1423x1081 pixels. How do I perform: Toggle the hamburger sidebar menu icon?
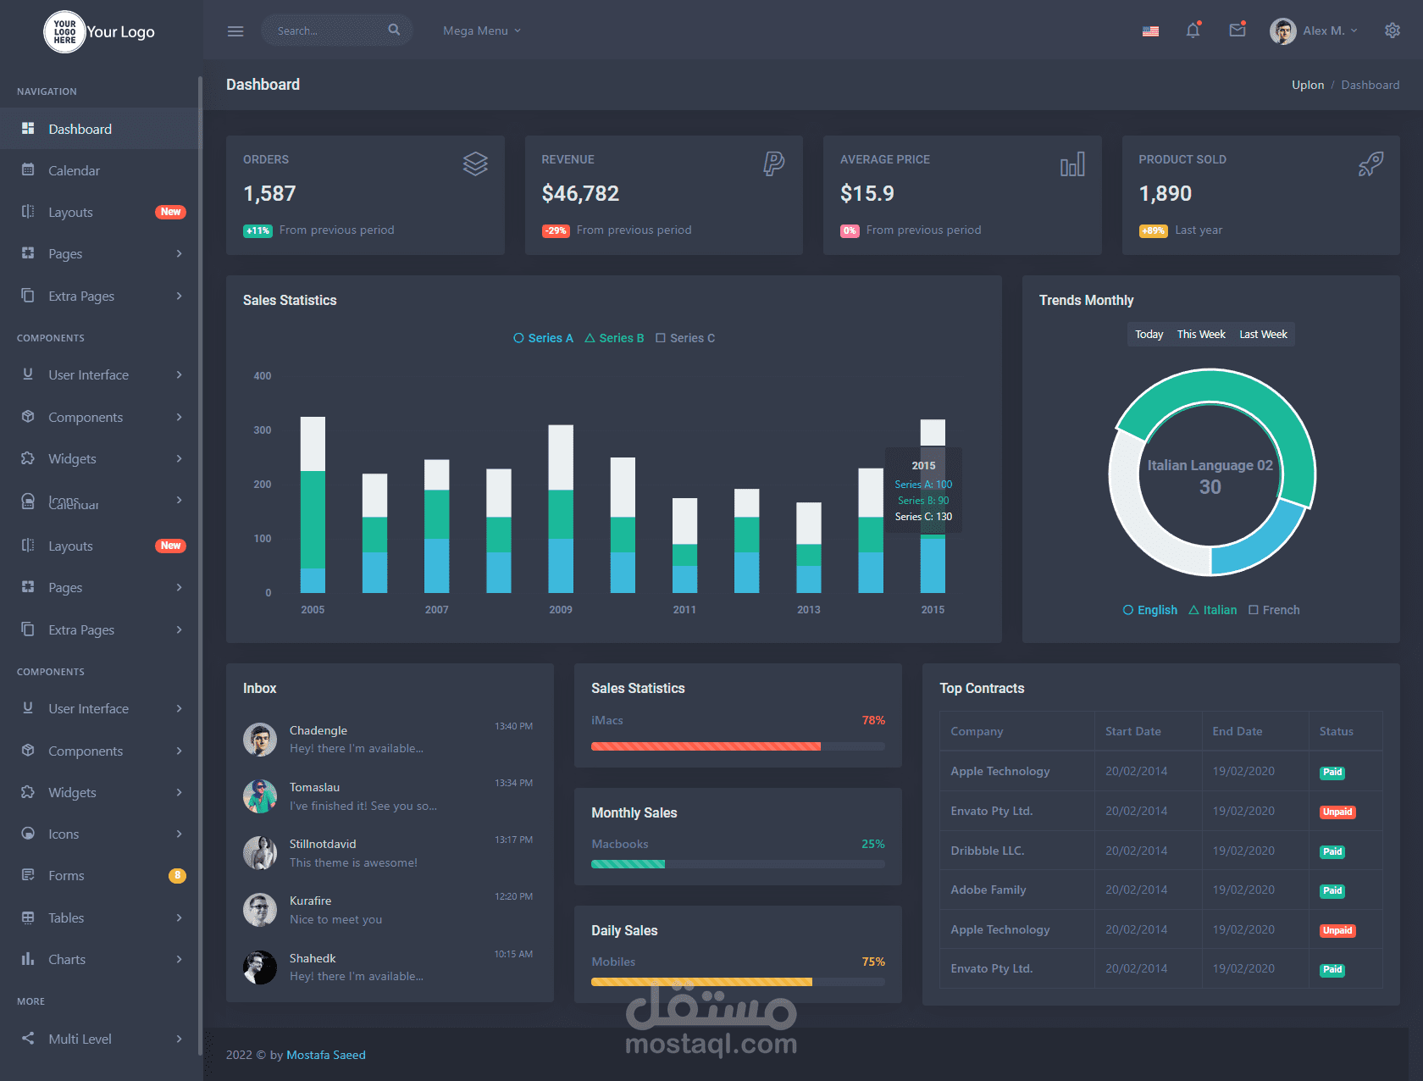tap(235, 31)
